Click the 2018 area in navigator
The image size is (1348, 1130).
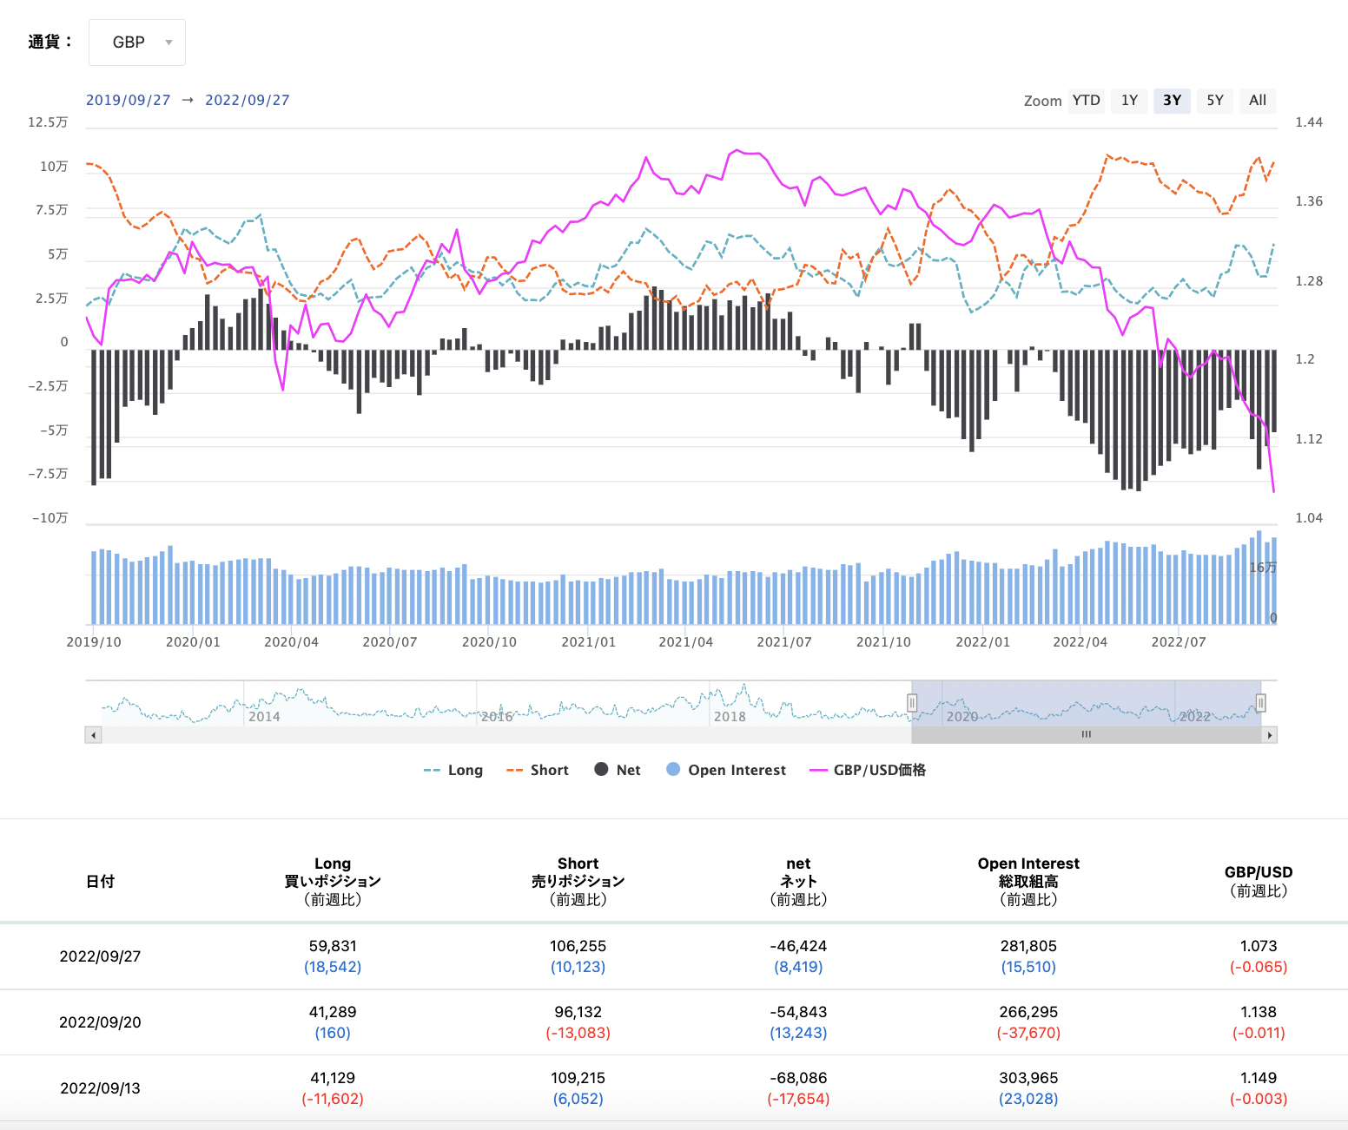pos(730,716)
